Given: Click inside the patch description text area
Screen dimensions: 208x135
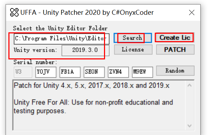Looking at the screenshot, I should (99, 105).
